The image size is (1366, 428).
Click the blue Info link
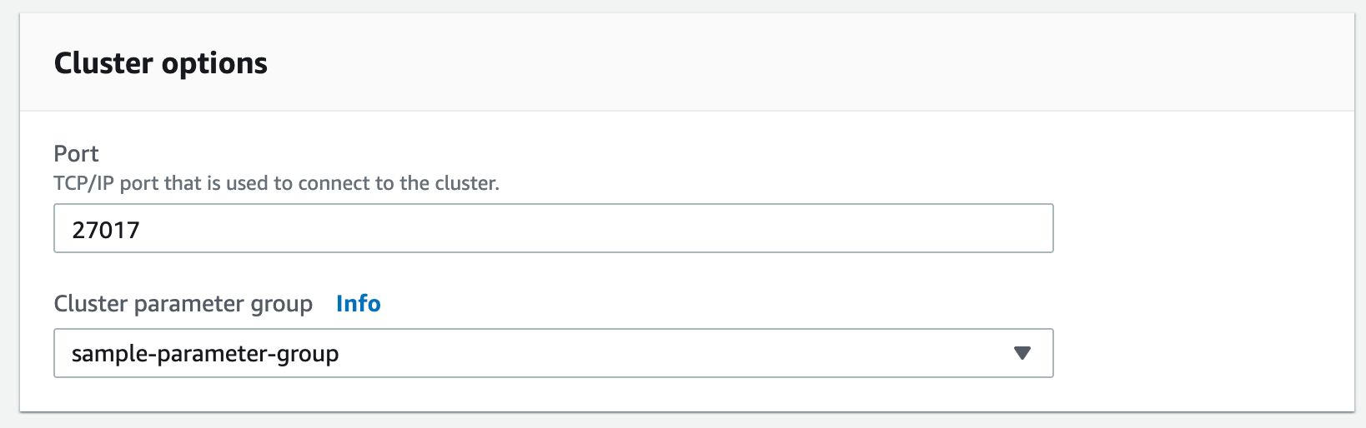pos(359,304)
